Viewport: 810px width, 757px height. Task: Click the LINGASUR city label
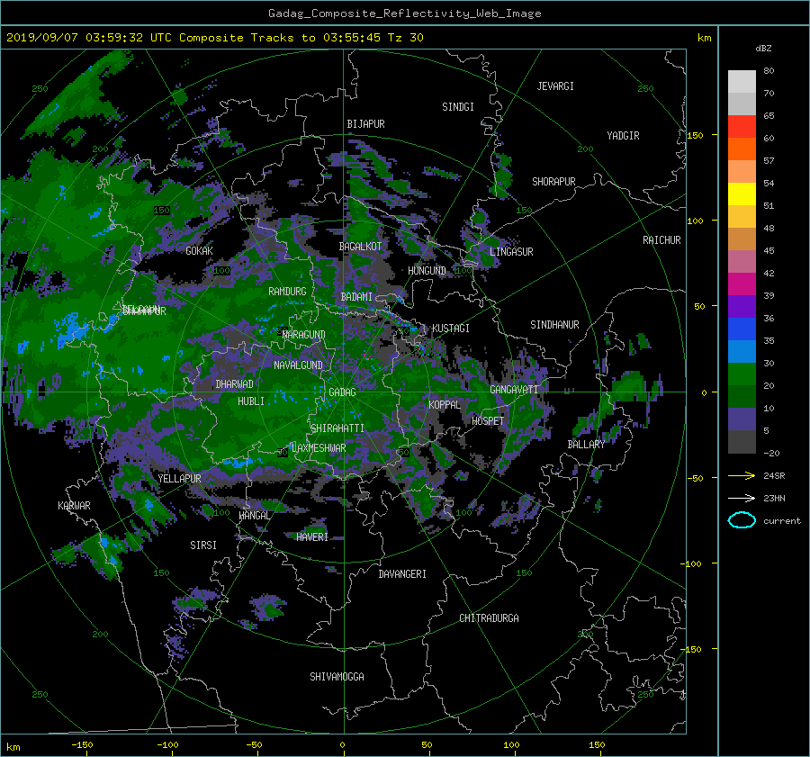[x=511, y=252]
